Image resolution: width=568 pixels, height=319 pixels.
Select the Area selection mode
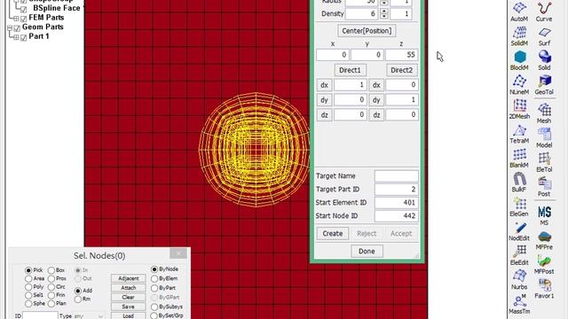28,278
